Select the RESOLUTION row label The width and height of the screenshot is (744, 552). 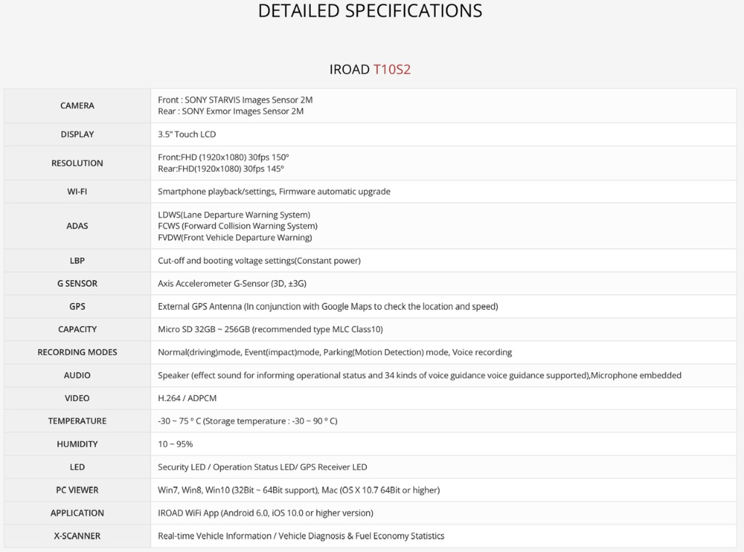tap(77, 163)
